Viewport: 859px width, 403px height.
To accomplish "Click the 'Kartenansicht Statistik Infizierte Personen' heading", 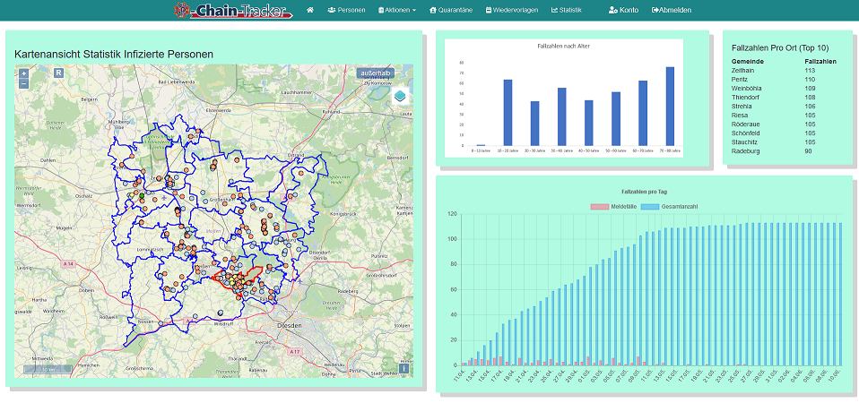I will tap(113, 54).
